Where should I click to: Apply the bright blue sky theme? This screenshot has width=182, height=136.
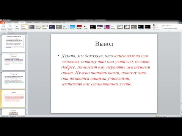click(72, 27)
